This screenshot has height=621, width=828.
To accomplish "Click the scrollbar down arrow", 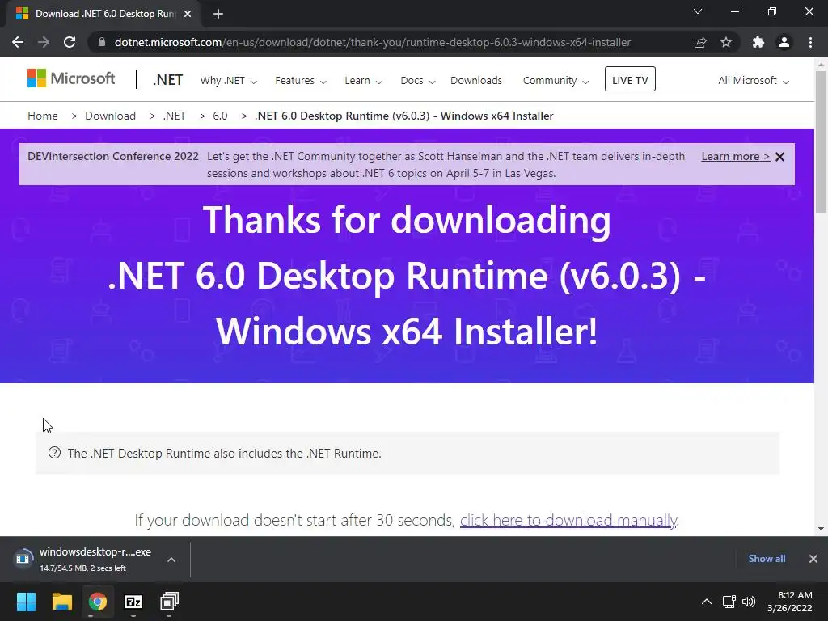I will point(821,528).
